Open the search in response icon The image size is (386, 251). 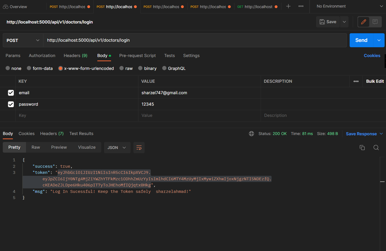pos(376,147)
